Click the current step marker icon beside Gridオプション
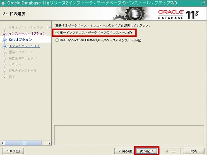 coord(5,40)
